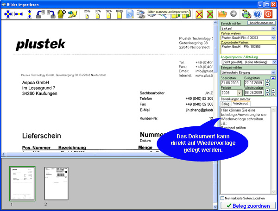Click thumbnail pane scrollbar down arrow

tap(215, 207)
